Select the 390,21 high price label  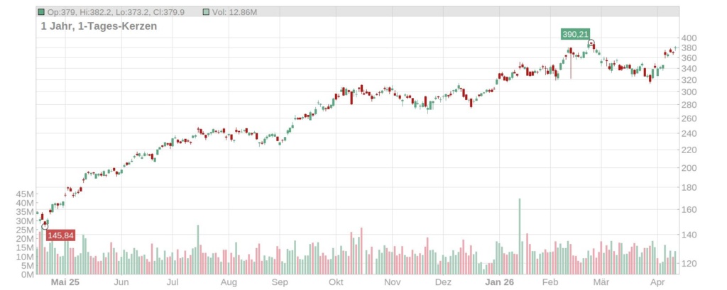click(x=575, y=34)
